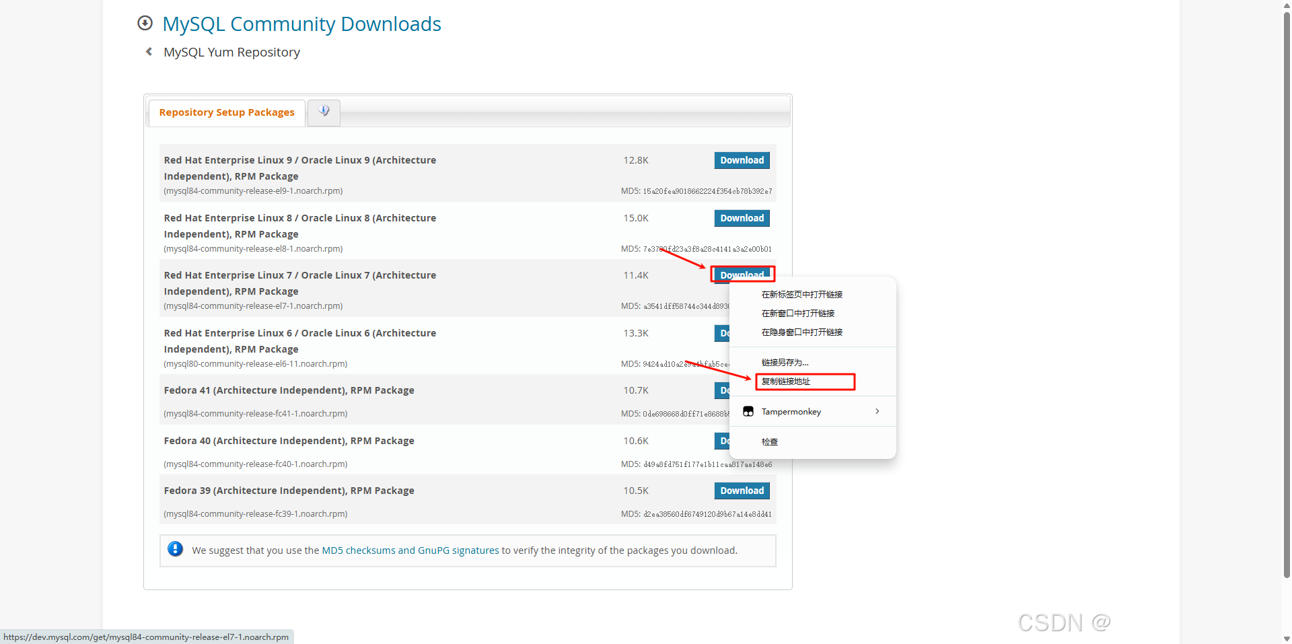Click the 10.6K file size value

636,441
